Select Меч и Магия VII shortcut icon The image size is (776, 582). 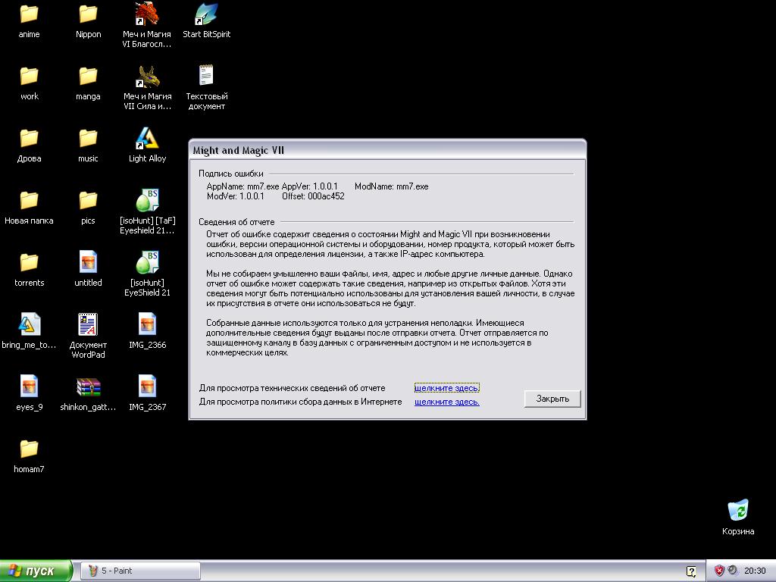click(x=147, y=77)
